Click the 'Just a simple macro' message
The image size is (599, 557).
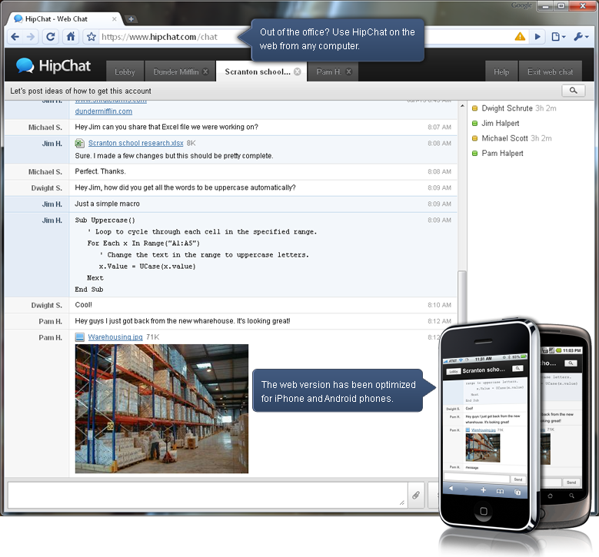[108, 204]
